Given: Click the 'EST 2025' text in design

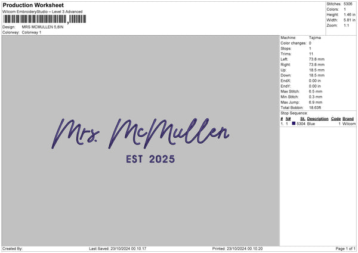Looking at the screenshot, I should pos(150,159).
